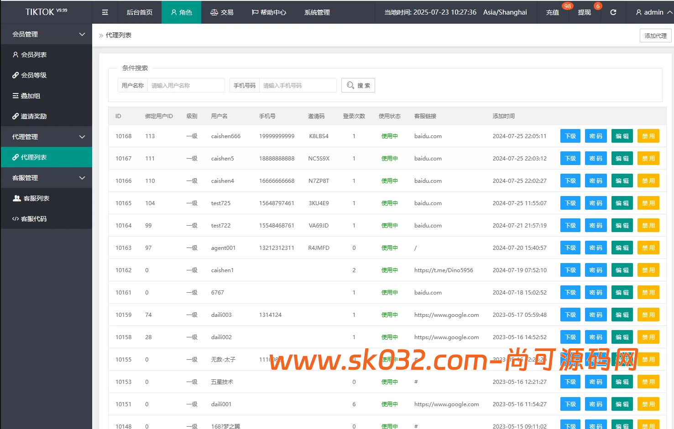
Task: Disable agent caishen666 with its 禁用 button
Action: pyautogui.click(x=648, y=135)
